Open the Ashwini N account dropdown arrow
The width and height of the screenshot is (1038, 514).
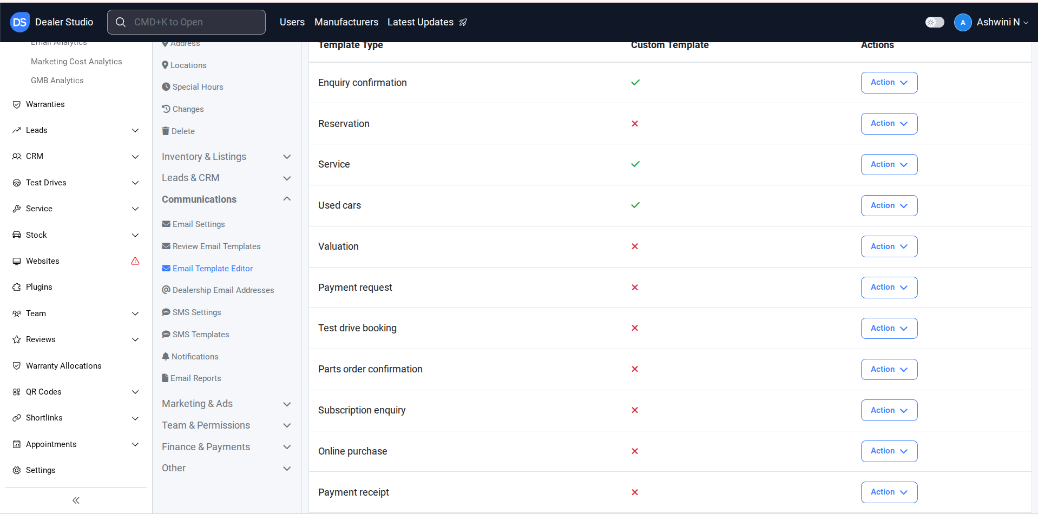(1026, 23)
